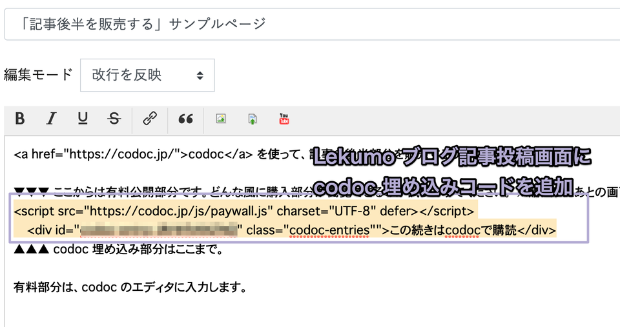Screen dimensions: 620x327
Task: Click the script src paywall.js line
Action: pos(244,212)
